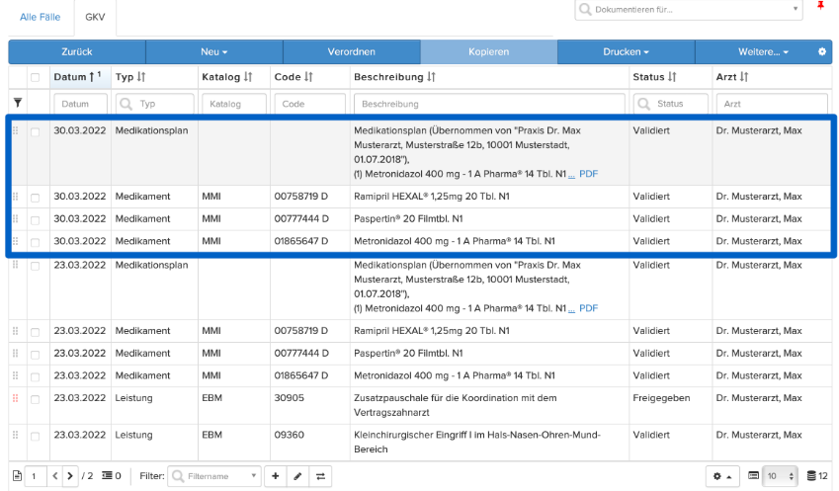Sort the Beschreibung column

[x=431, y=77]
